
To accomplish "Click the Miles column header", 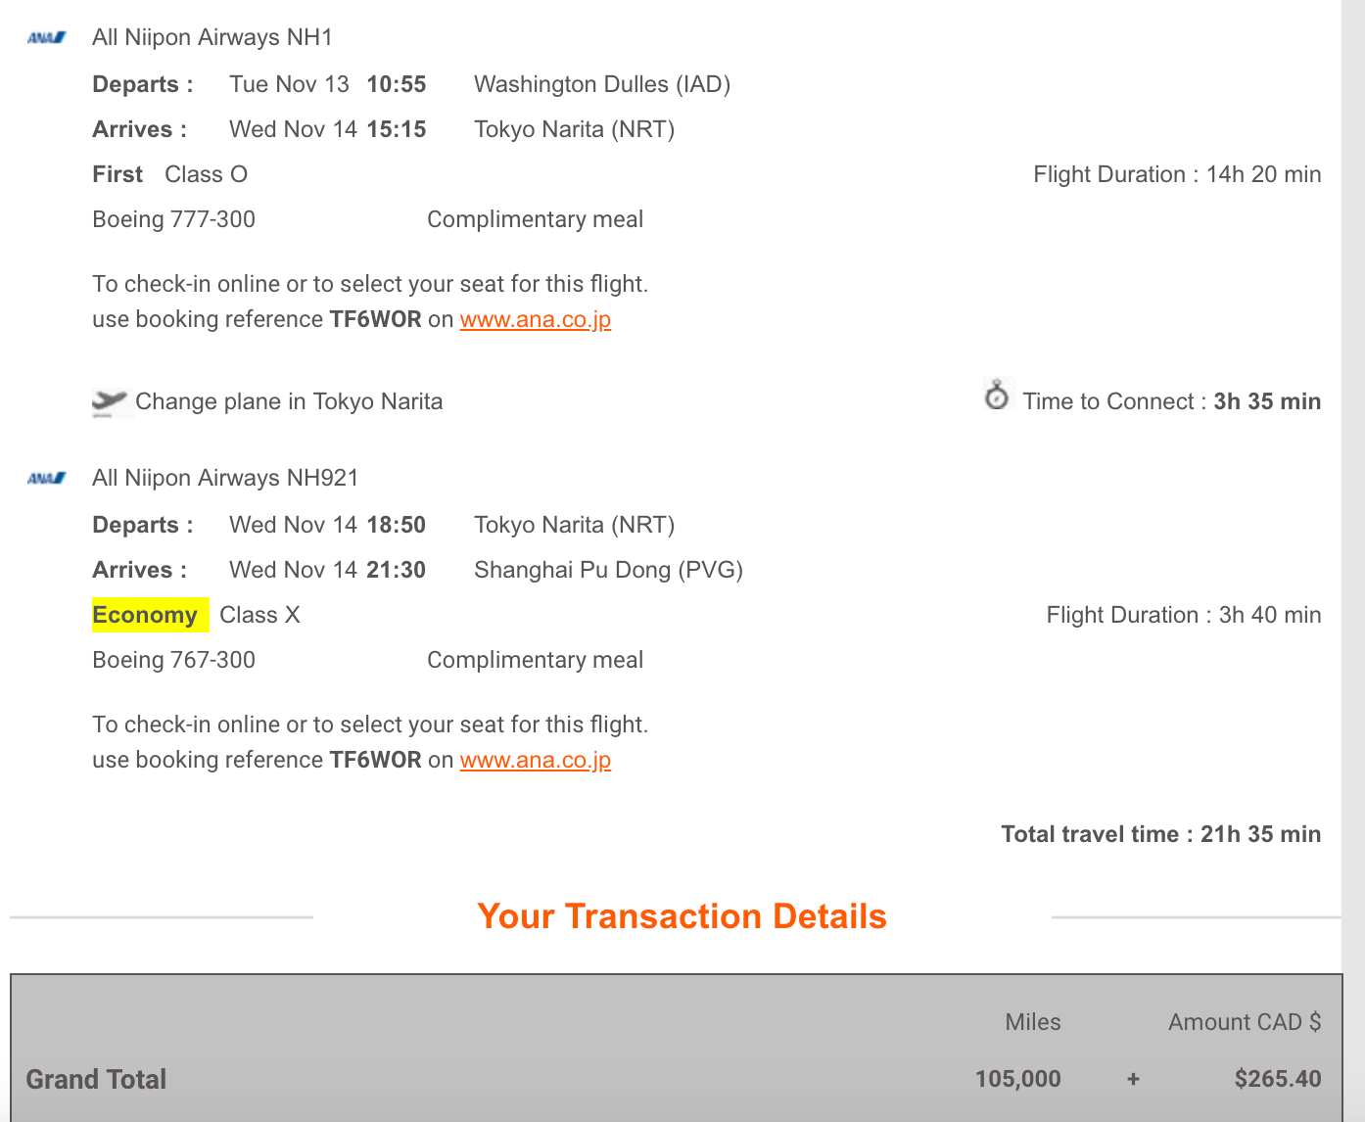I will click(x=1032, y=1022).
